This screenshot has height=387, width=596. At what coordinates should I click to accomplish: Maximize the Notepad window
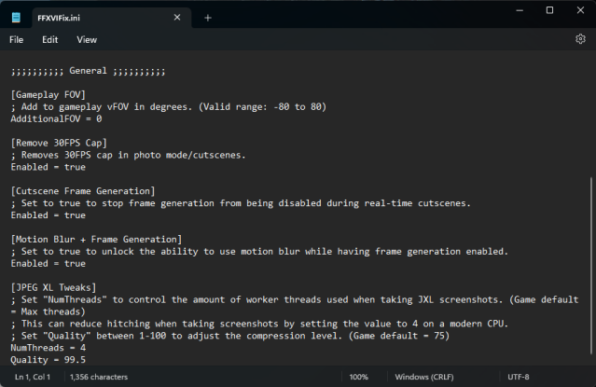(549, 10)
